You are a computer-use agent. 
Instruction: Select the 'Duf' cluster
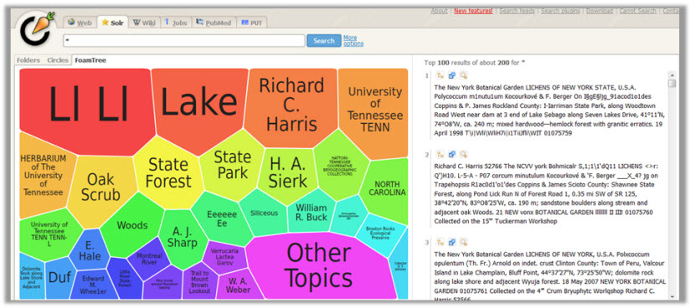coord(59,278)
